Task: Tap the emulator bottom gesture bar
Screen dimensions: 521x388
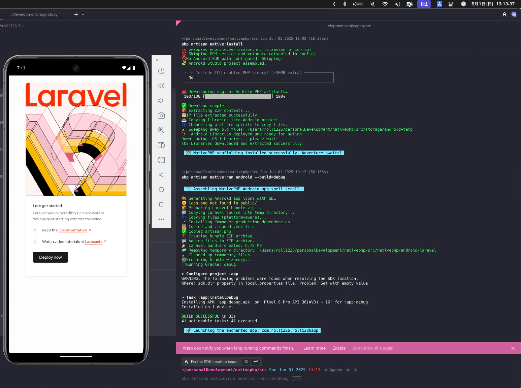Action: point(76,356)
